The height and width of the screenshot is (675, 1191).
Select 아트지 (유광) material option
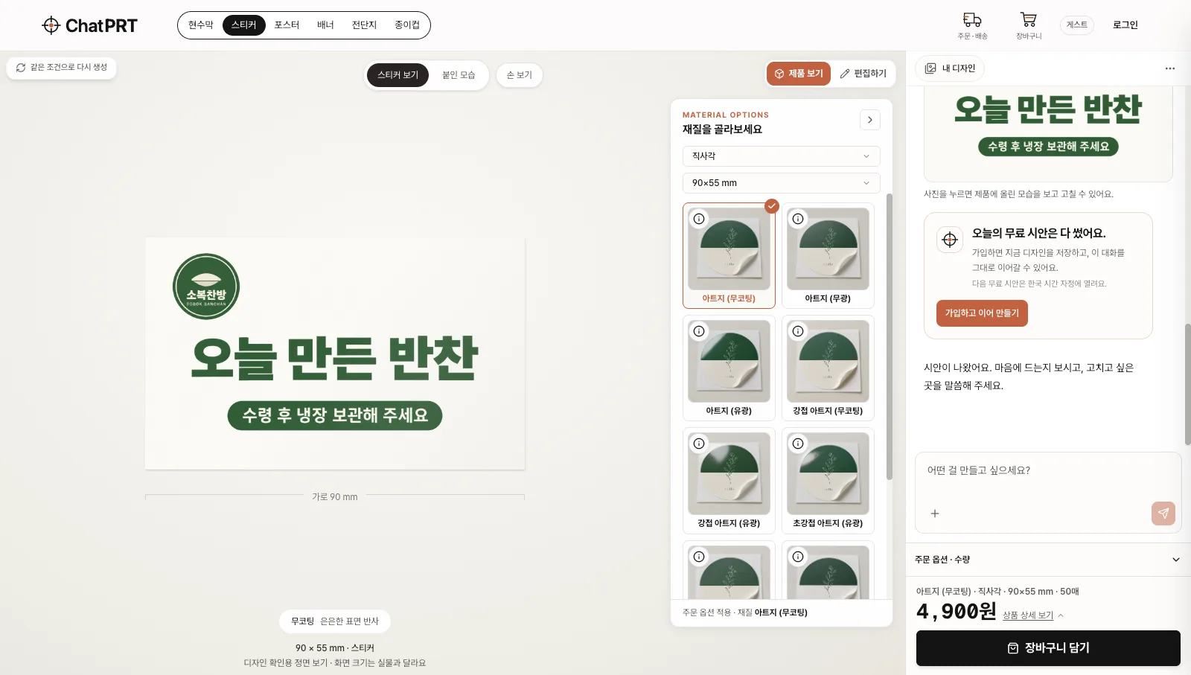click(x=729, y=368)
